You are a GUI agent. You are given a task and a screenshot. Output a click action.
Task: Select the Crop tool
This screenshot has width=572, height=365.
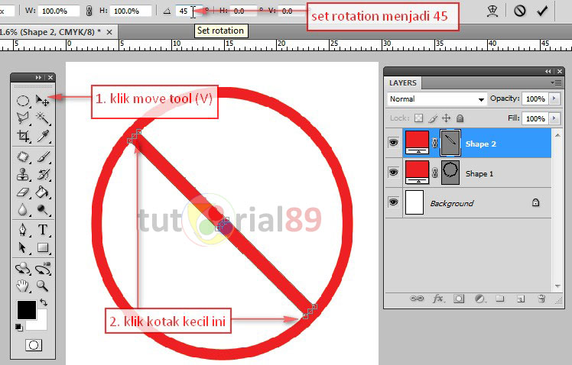point(23,136)
